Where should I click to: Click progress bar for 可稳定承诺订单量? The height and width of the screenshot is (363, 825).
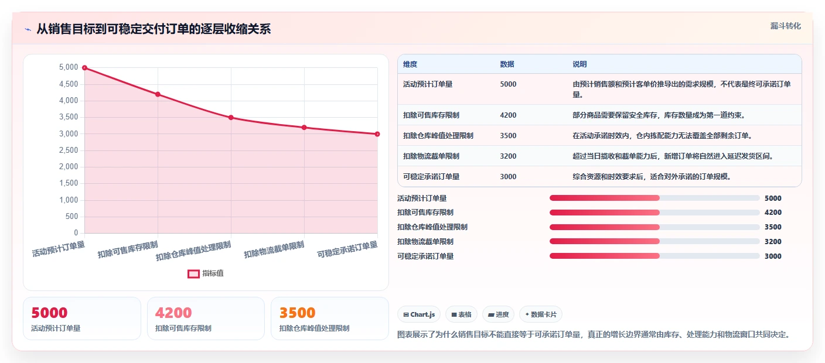[654, 256]
